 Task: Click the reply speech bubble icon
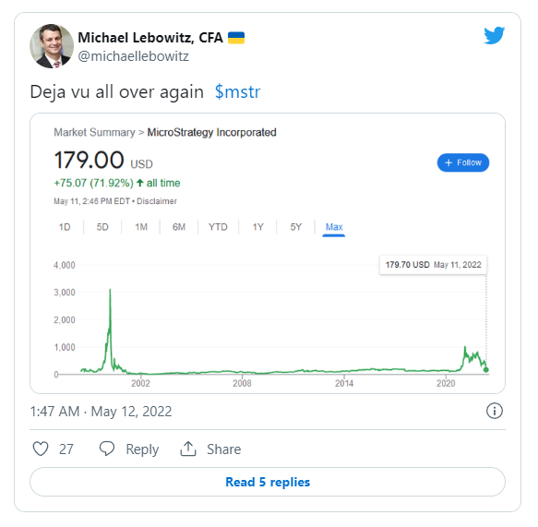click(x=107, y=449)
